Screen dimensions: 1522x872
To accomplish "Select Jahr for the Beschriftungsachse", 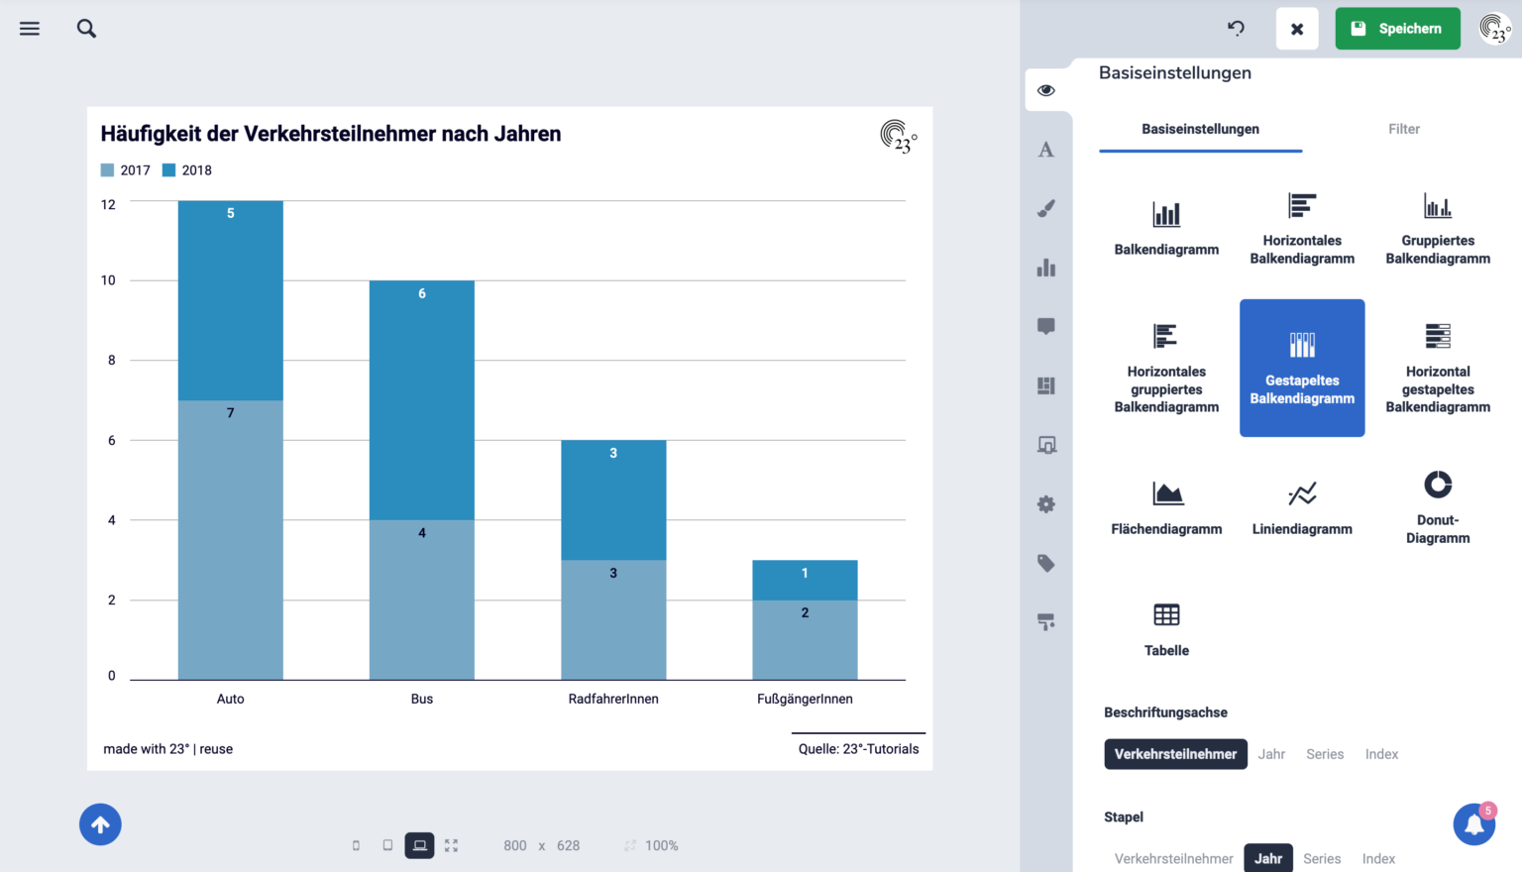I will pos(1271,754).
